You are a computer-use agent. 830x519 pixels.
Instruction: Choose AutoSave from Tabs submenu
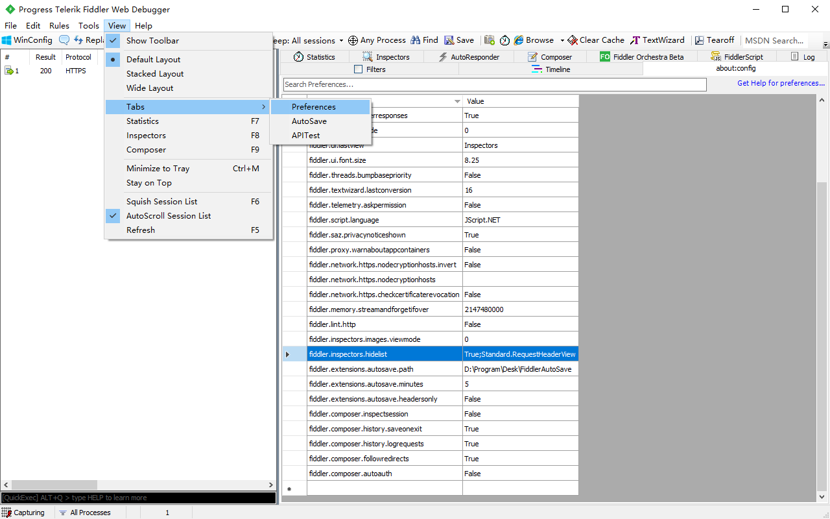(320, 121)
